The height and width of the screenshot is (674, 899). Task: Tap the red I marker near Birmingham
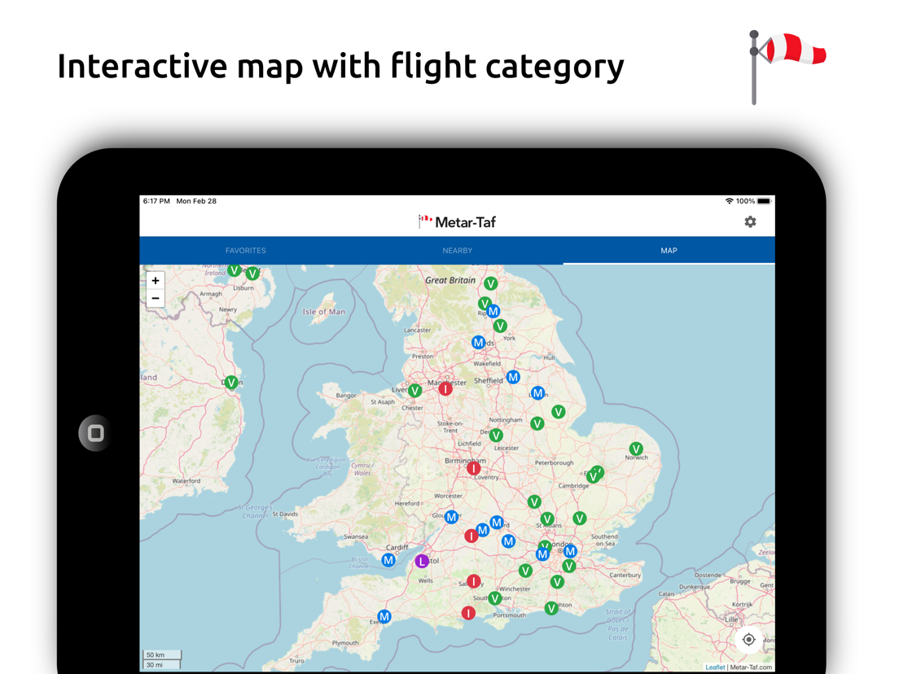[474, 468]
